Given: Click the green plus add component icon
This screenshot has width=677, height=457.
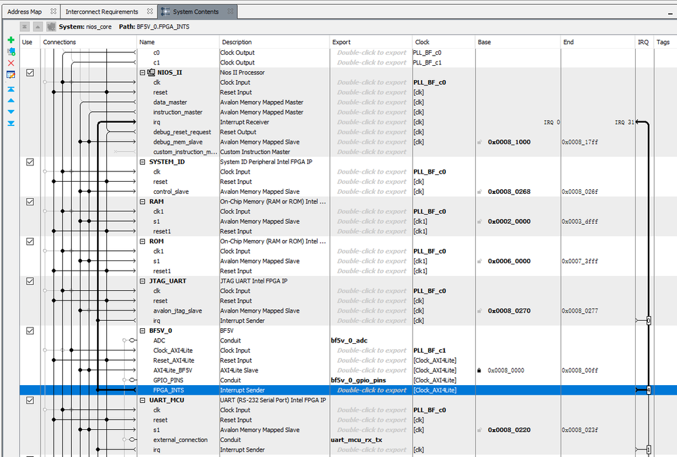Looking at the screenshot, I should (x=11, y=41).
